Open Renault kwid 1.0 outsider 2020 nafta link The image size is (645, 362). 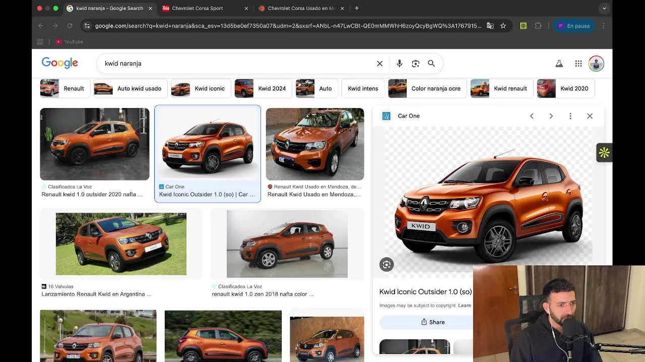click(92, 195)
